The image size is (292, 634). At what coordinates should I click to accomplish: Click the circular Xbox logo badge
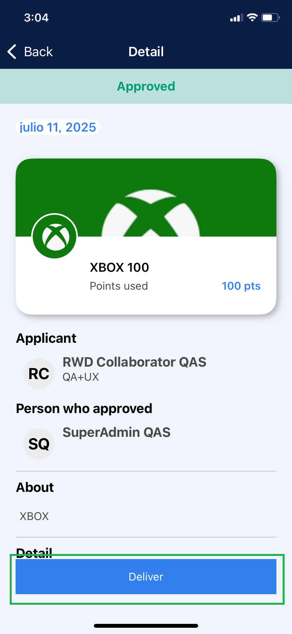(55, 237)
